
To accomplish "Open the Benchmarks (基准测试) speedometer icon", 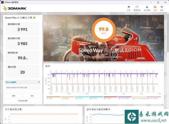I will click(137, 7).
